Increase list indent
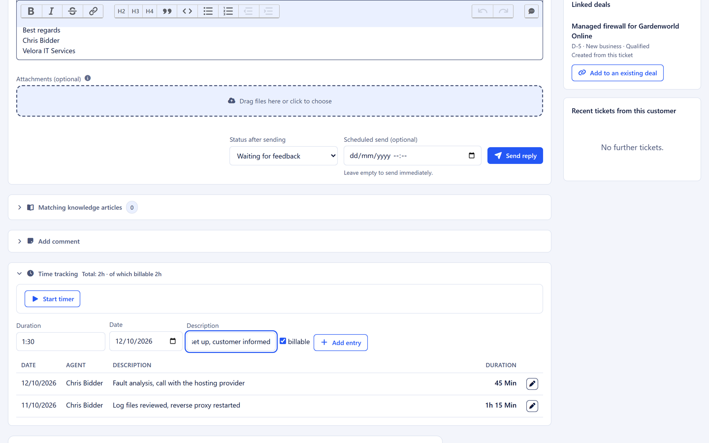Screen dimensions: 709x443 pos(269,11)
